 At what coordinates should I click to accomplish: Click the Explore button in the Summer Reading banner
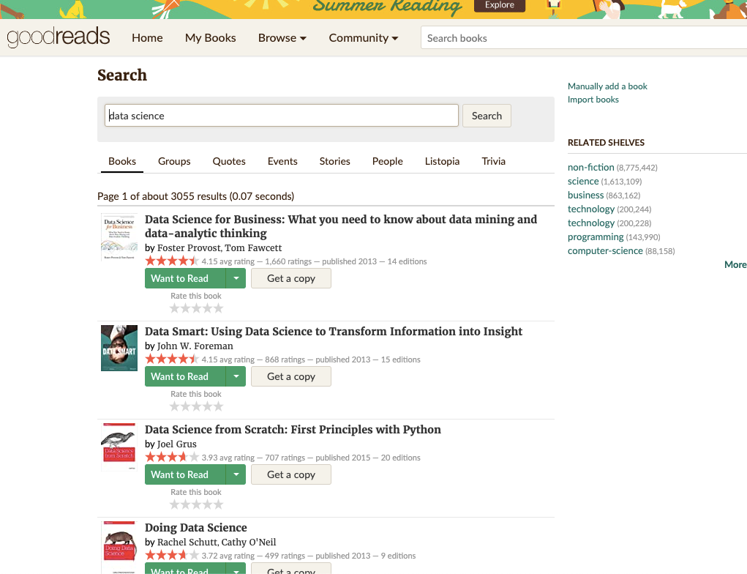[x=499, y=5]
